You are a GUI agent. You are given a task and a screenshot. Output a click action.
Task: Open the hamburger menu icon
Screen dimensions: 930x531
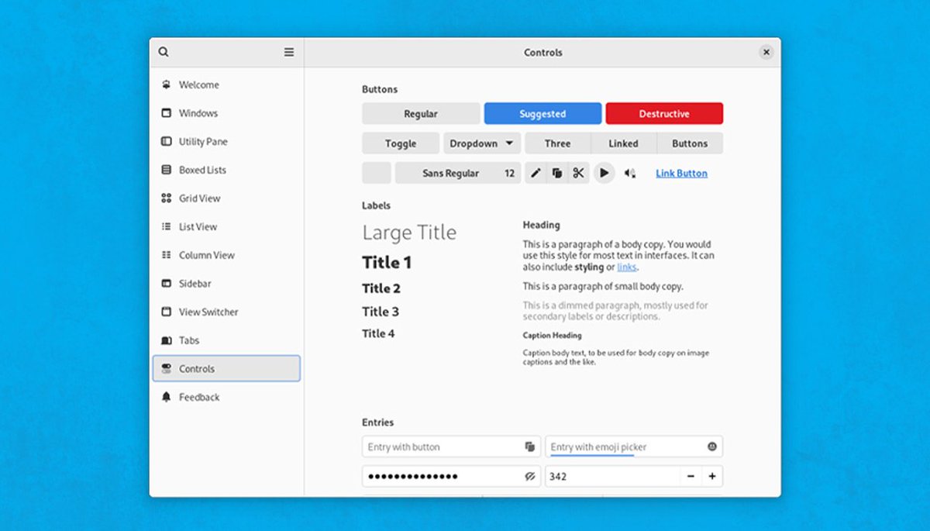click(288, 51)
